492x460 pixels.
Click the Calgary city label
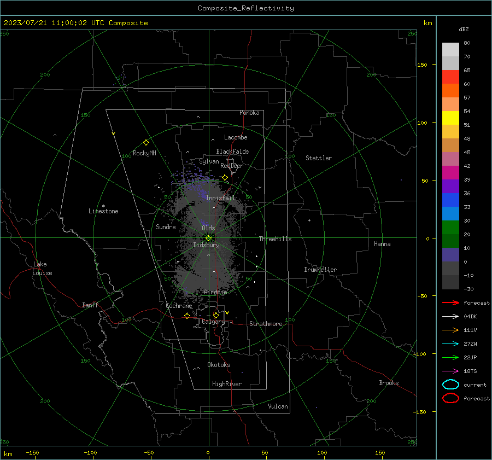click(213, 322)
